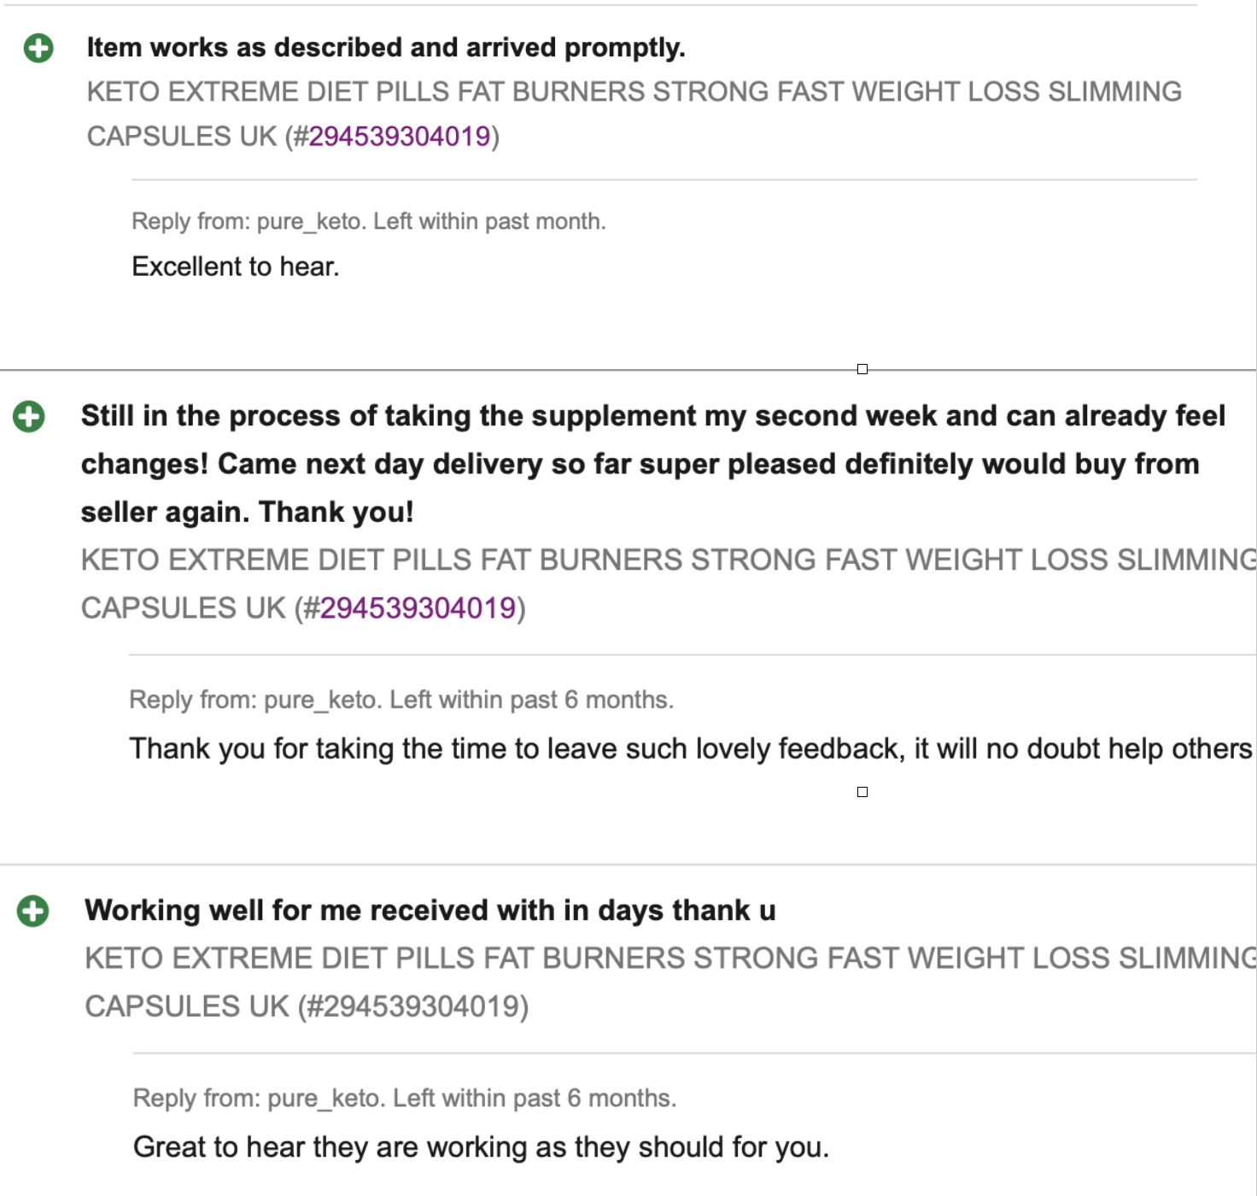The width and height of the screenshot is (1257, 1196).
Task: Select the "Item works as described and arrived promptly" headline
Action: coord(386,48)
